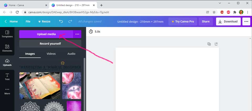Open the Text sidebar panel
The image size is (252, 111).
click(7, 77)
